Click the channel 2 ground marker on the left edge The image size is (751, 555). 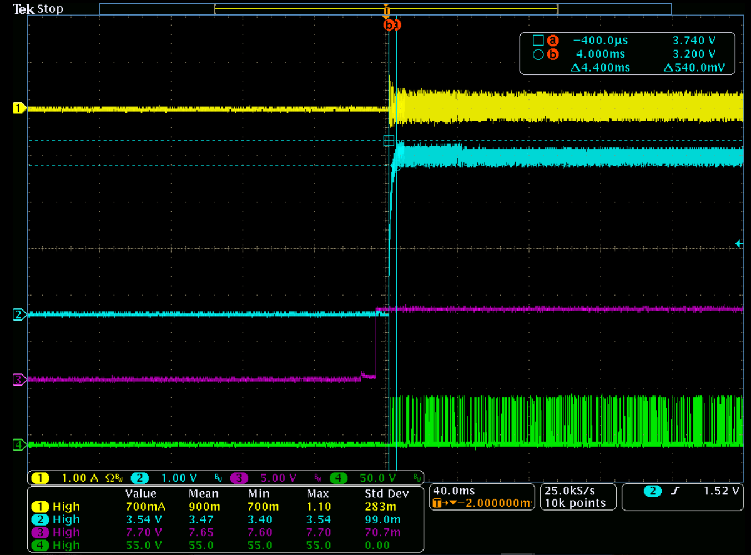point(19,314)
